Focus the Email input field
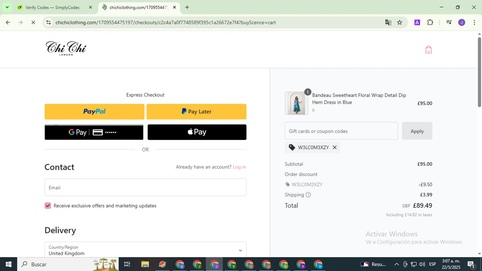This screenshot has width=482, height=271. [x=146, y=187]
